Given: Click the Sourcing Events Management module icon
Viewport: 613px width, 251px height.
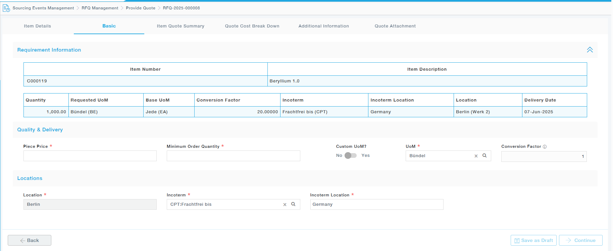Looking at the screenshot, I should click(x=6, y=8).
